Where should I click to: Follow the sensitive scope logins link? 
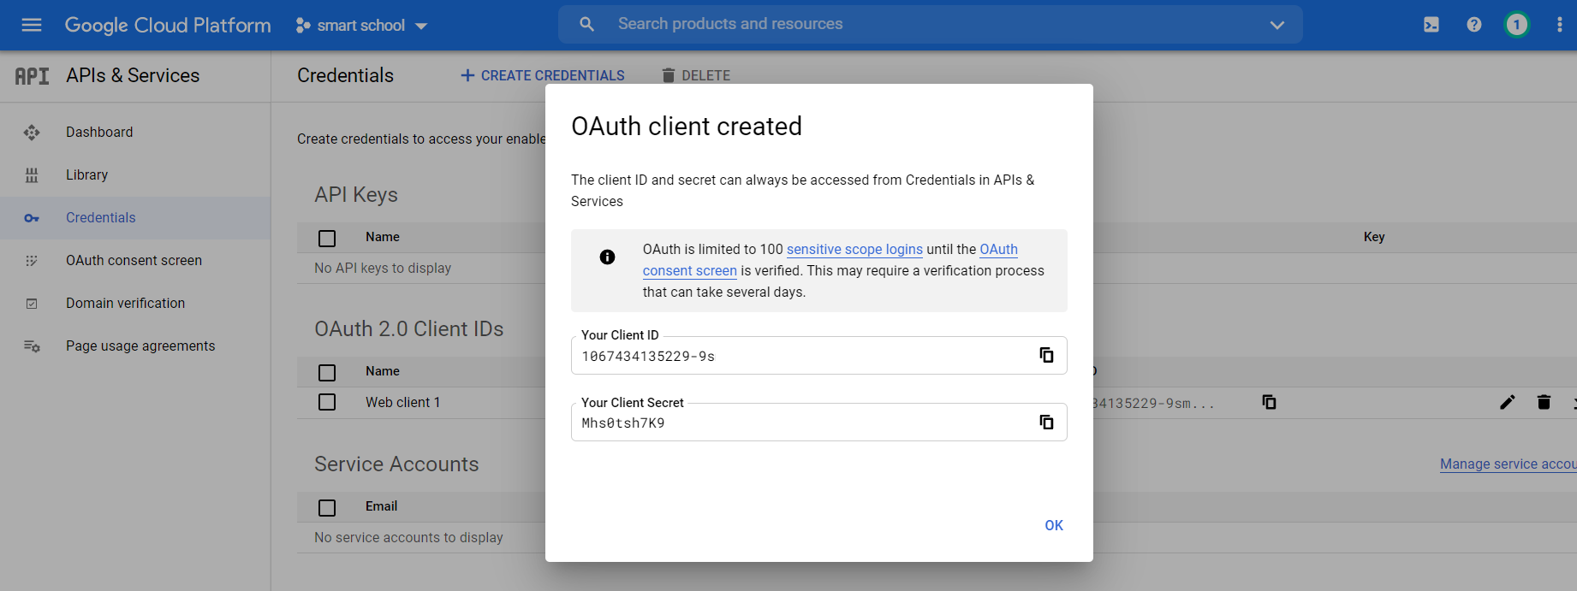[854, 249]
